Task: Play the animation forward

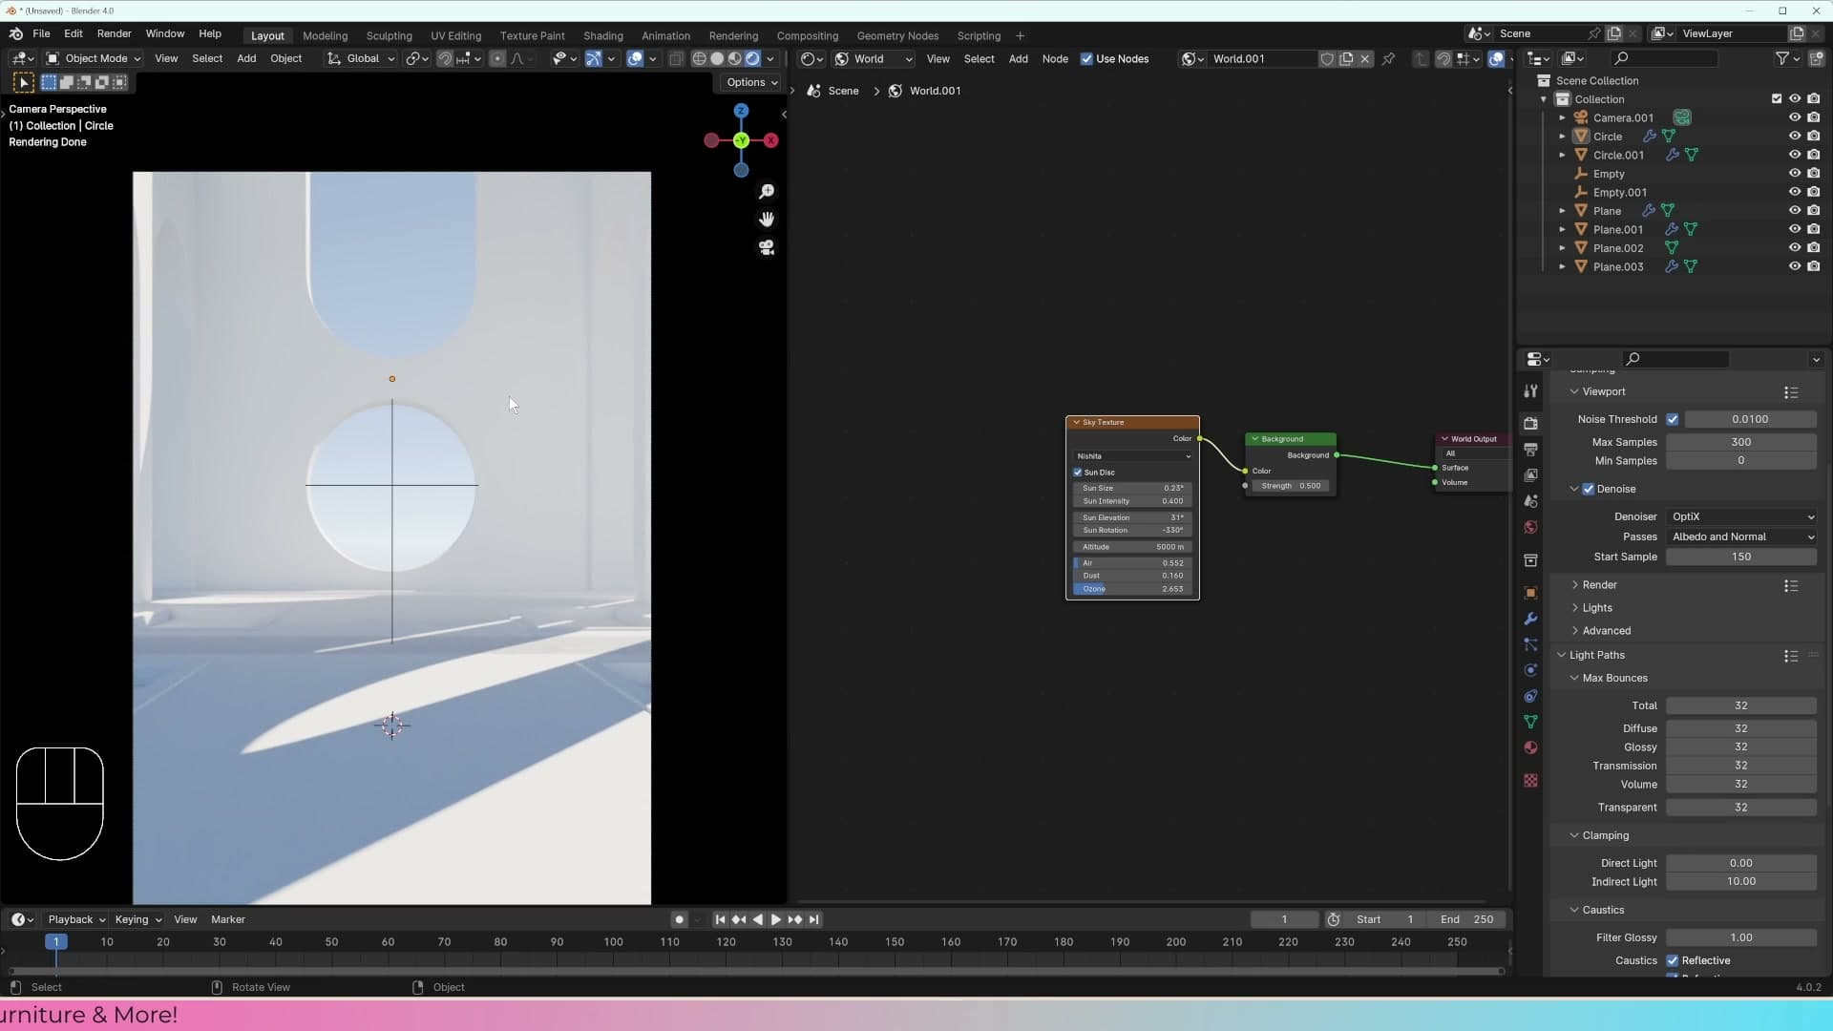Action: [x=776, y=919]
